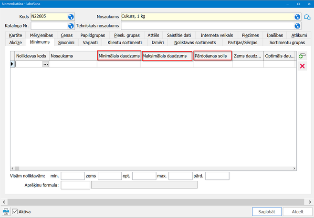Viewport: 314px width, 218px height.
Task: Open the Mērvienības tab
Action: tap(42, 35)
